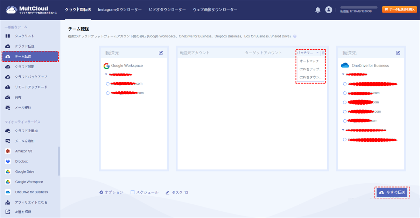
Task: Click the Google Workspace sidebar icon
Action: point(8,182)
